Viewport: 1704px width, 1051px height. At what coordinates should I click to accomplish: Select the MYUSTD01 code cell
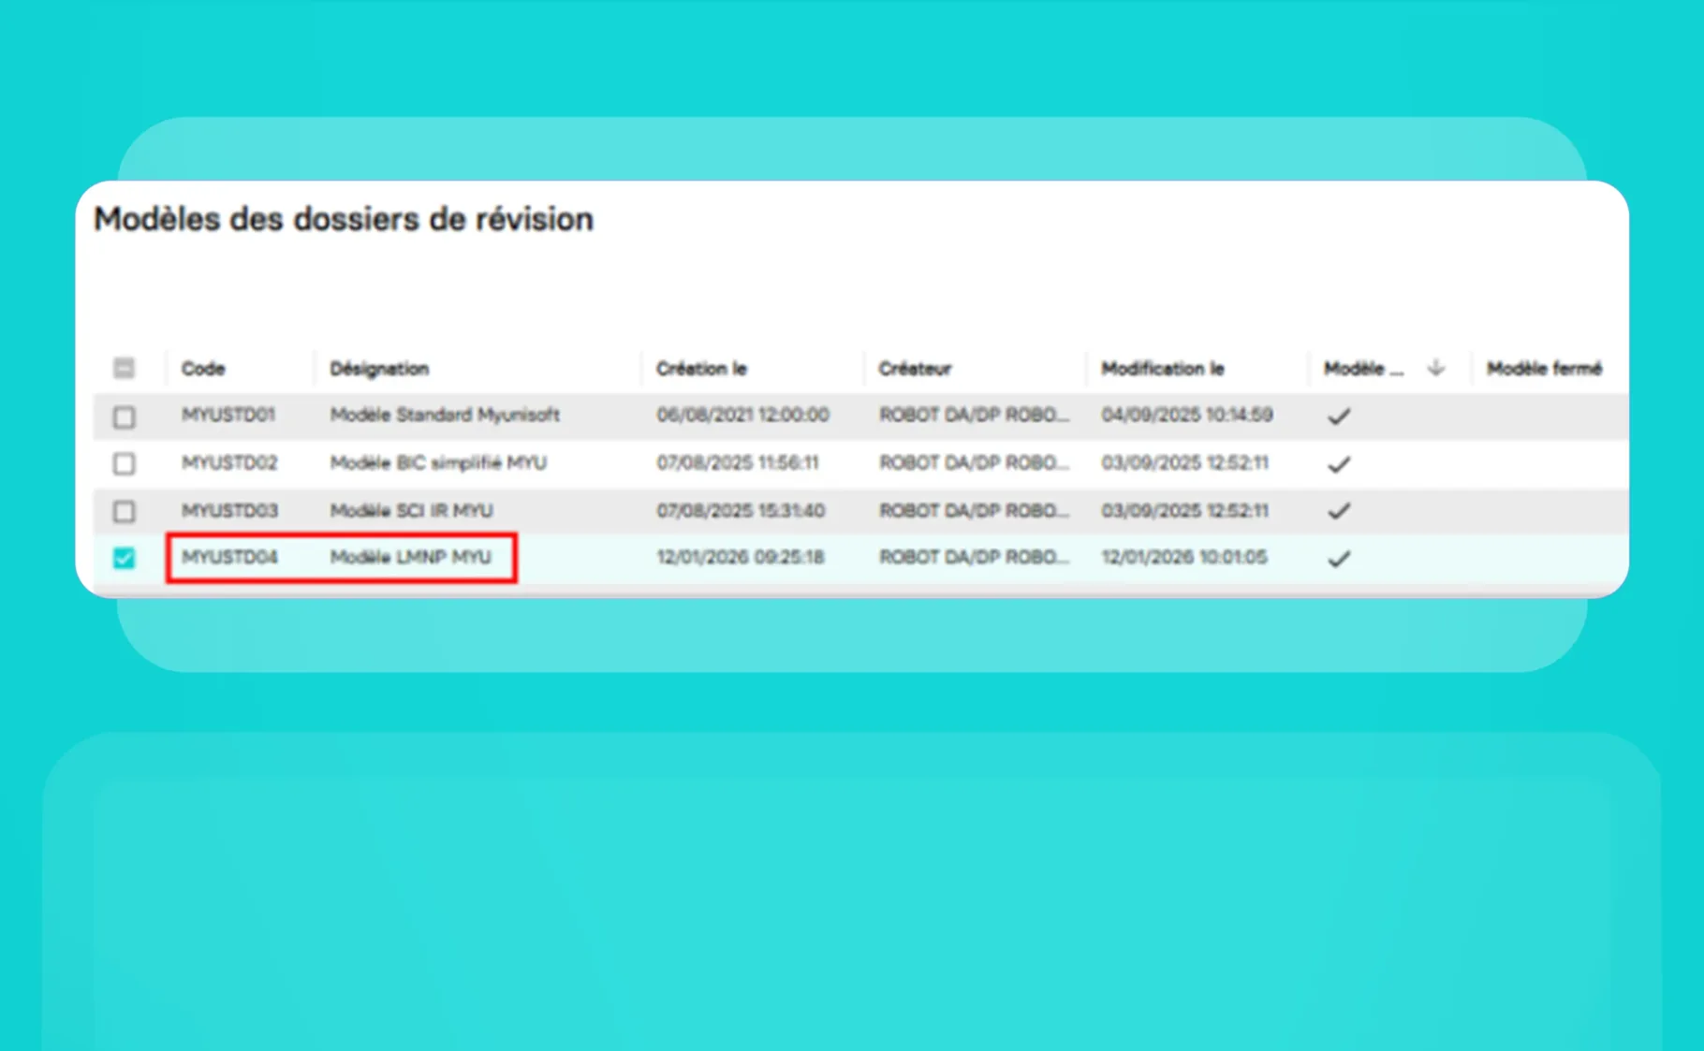click(228, 415)
